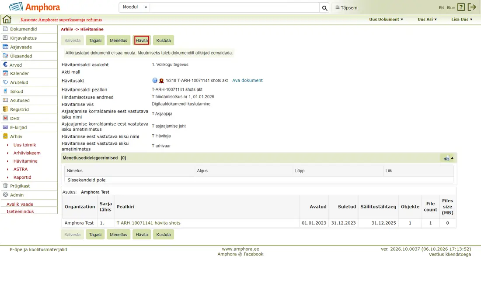This screenshot has width=481, height=300.
Task: Open the Ava dokument link
Action: tap(247, 80)
